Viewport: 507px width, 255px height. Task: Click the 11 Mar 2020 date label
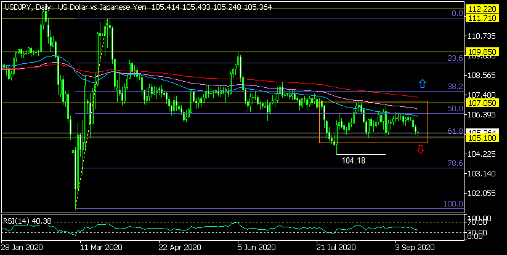pos(102,248)
